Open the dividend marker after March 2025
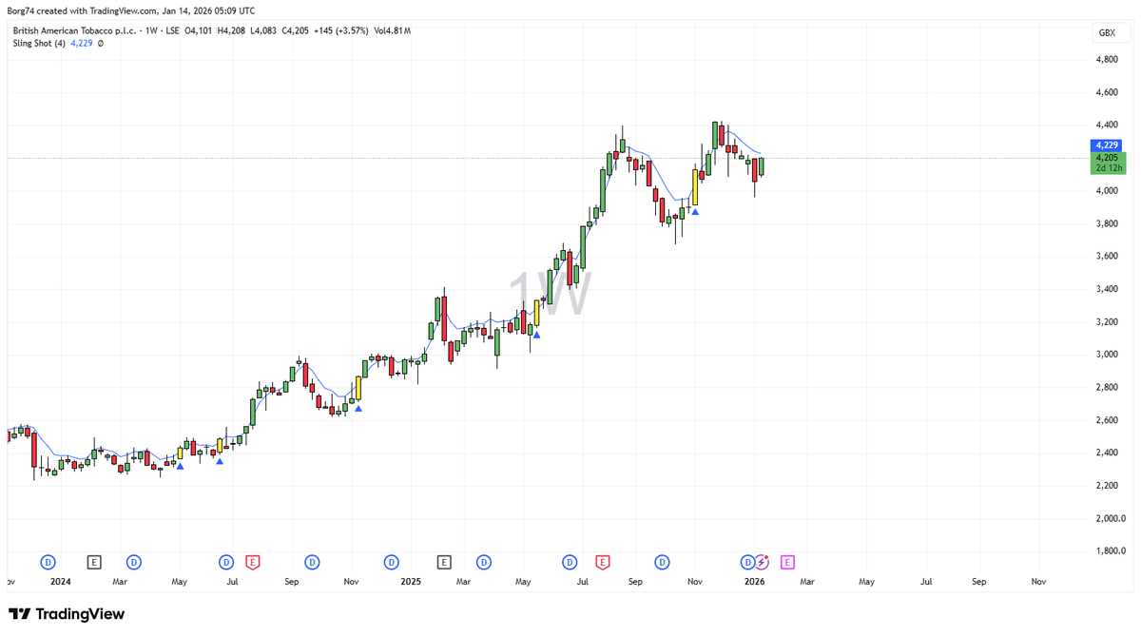This screenshot has width=1141, height=636. (x=484, y=562)
